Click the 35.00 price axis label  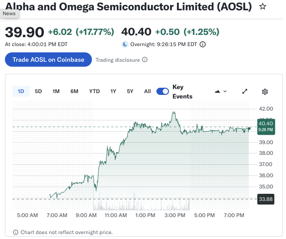click(x=266, y=187)
